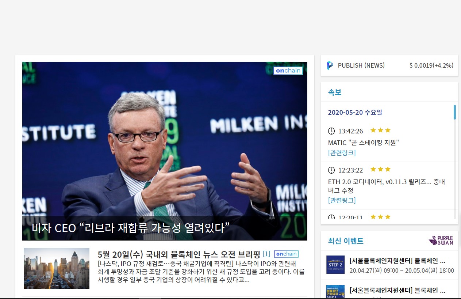Click the onchain badge on the headline image
The image size is (461, 299).
pos(288,71)
